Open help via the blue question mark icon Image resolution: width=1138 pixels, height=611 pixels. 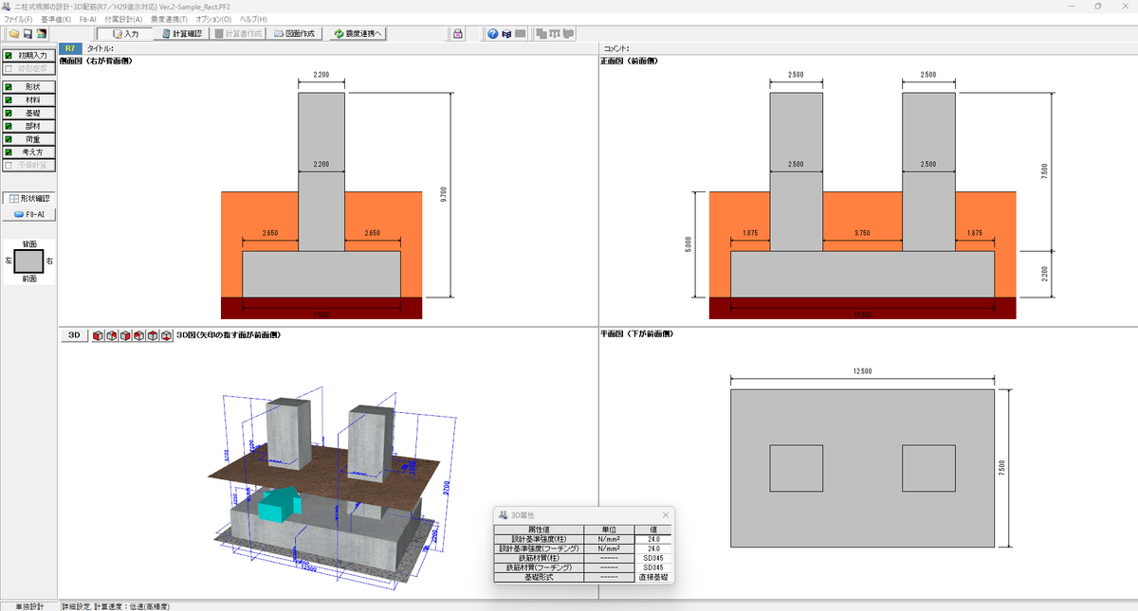pyautogui.click(x=493, y=34)
